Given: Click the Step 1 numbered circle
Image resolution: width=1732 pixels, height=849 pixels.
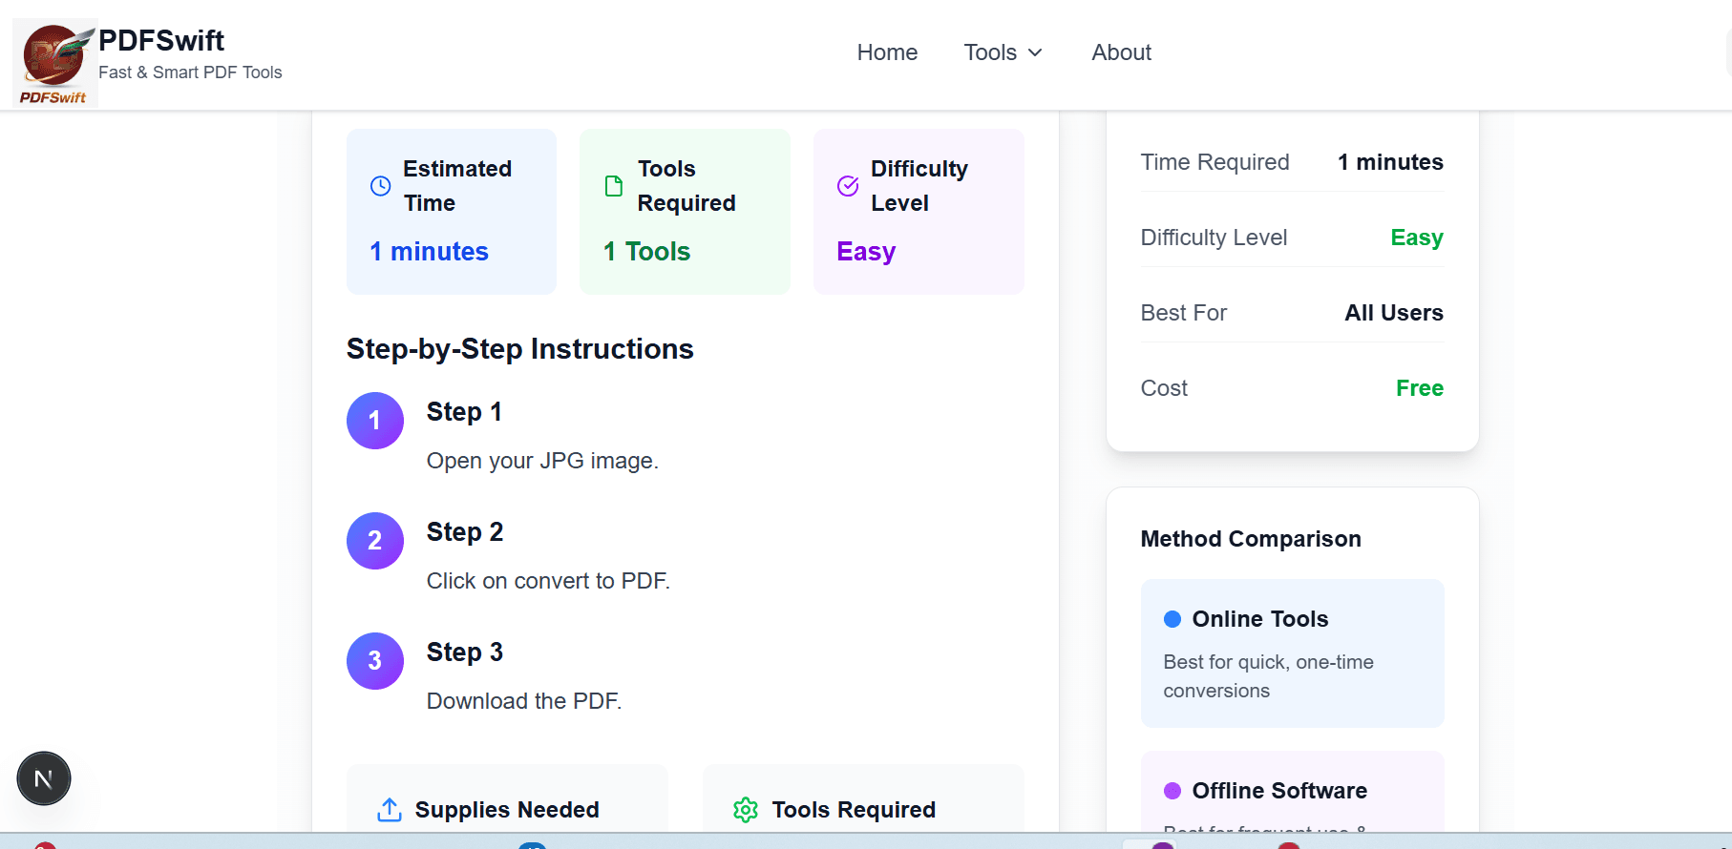Looking at the screenshot, I should pyautogui.click(x=375, y=421).
